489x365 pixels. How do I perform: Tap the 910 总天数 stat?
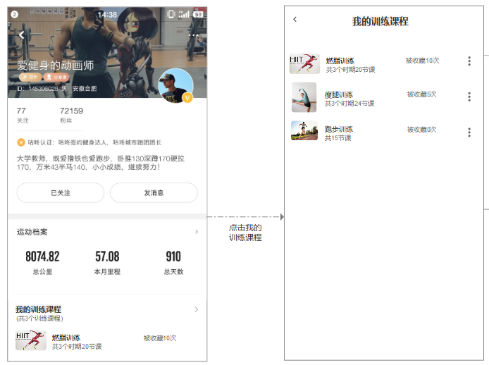coord(173,263)
